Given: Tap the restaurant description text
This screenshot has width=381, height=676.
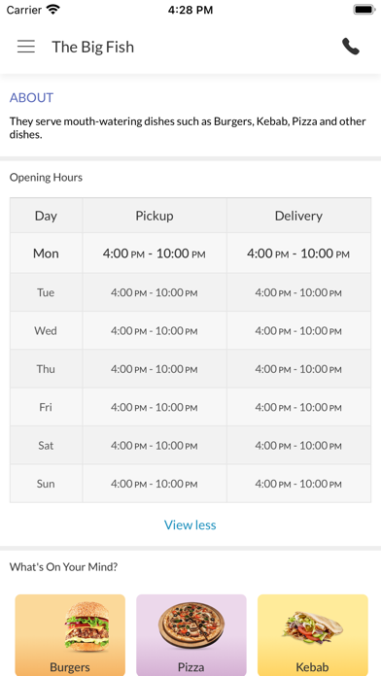Looking at the screenshot, I should [x=188, y=127].
